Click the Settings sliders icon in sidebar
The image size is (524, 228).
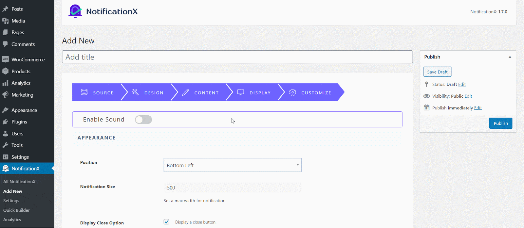tap(5, 157)
